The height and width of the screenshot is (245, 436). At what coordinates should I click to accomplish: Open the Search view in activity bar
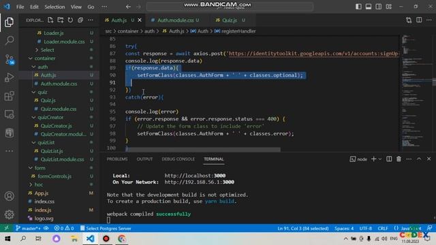click(9, 41)
